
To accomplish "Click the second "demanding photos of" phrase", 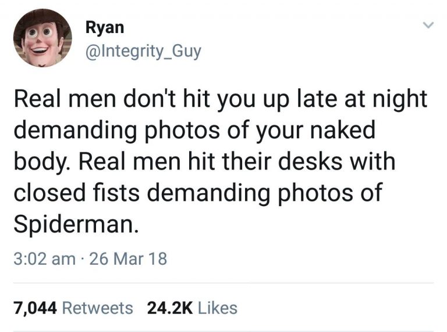I will (272, 193).
